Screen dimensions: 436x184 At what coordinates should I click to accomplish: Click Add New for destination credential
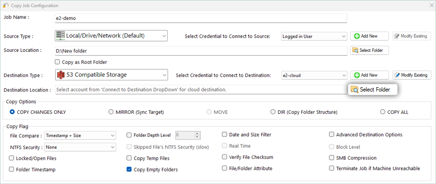point(369,75)
